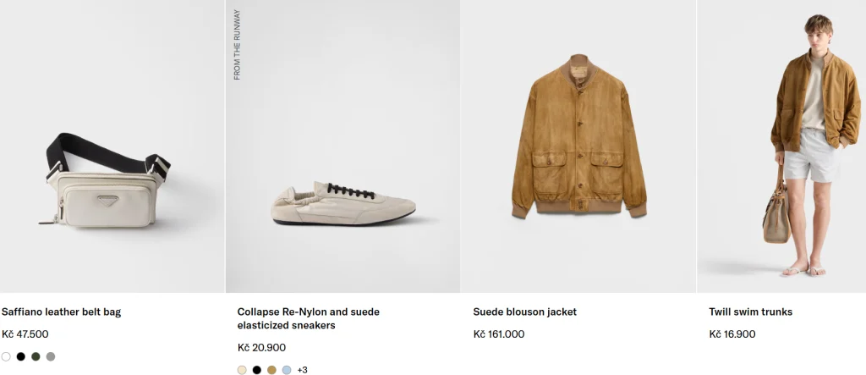Expand the +3 more sneaker colors
Screen dimensions: 866x375
302,370
